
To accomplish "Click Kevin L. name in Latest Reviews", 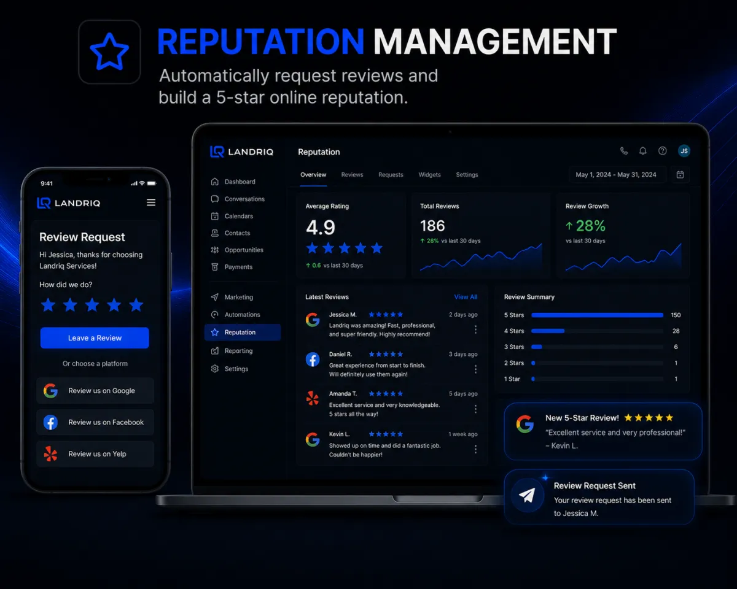I will point(339,434).
